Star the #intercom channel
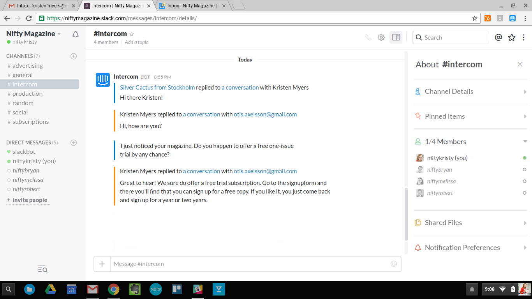 point(132,34)
